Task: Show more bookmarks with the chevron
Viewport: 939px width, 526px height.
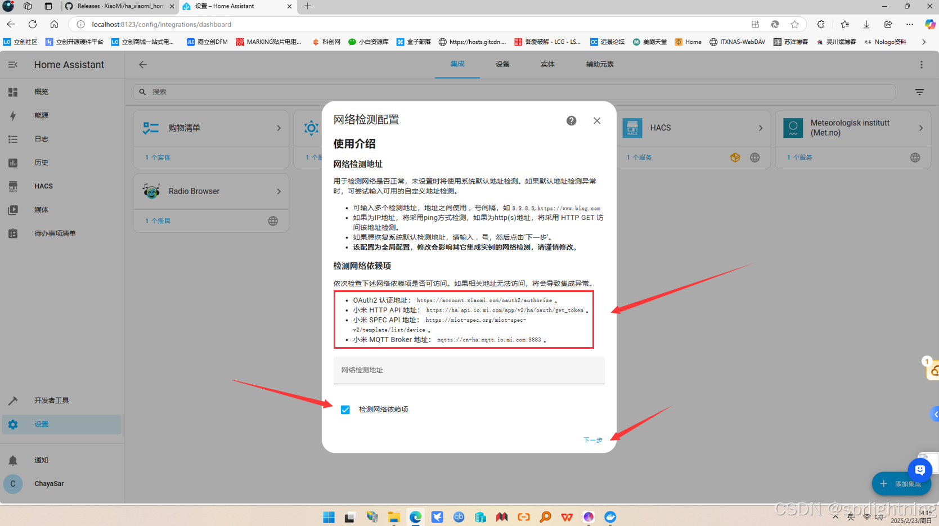Action: (x=924, y=42)
